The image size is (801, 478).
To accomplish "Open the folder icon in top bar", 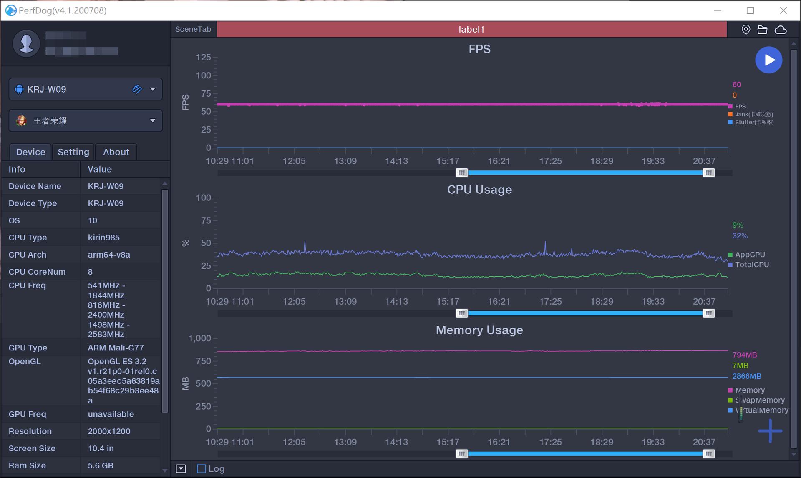I will 762,30.
